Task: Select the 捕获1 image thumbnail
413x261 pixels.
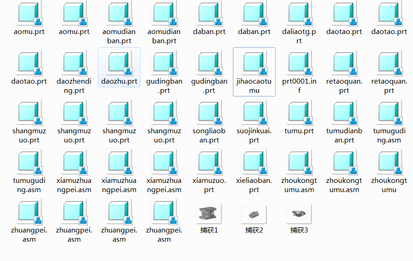Action: [209, 213]
